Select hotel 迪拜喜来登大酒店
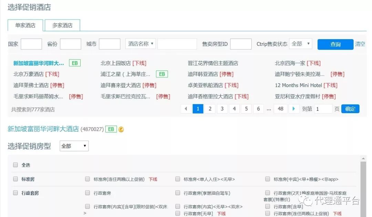The image size is (372, 217). pyautogui.click(x=121, y=85)
